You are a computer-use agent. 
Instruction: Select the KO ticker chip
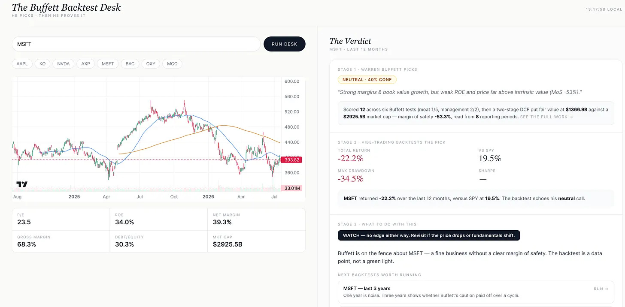coord(42,64)
